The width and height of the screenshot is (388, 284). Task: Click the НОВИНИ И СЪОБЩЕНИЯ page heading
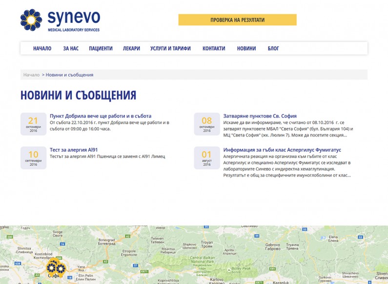click(x=78, y=95)
